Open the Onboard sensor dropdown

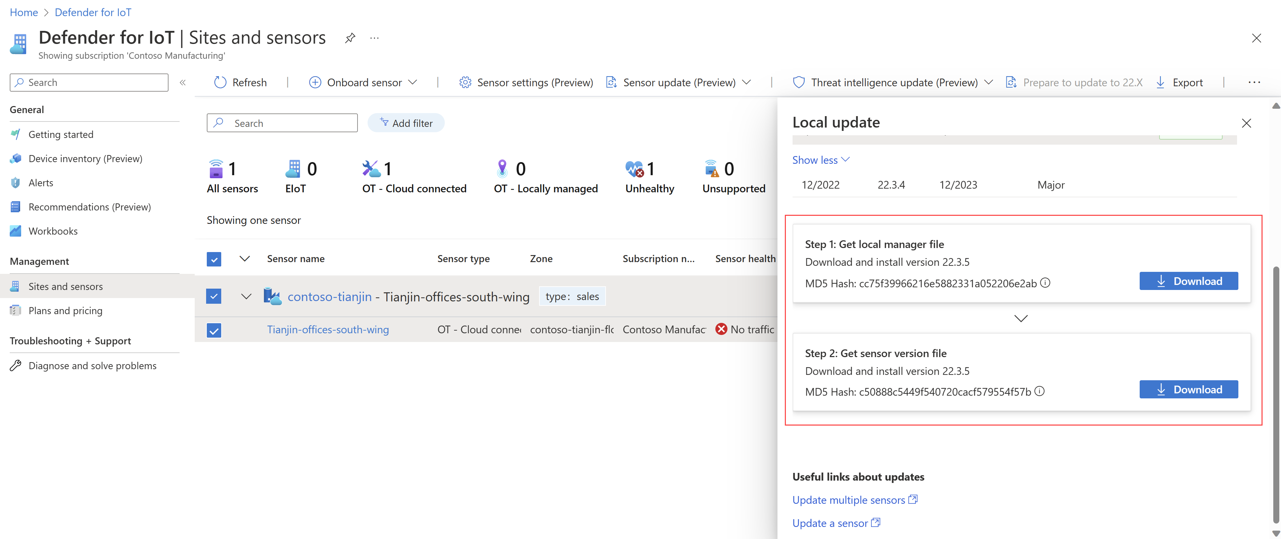pyautogui.click(x=414, y=82)
